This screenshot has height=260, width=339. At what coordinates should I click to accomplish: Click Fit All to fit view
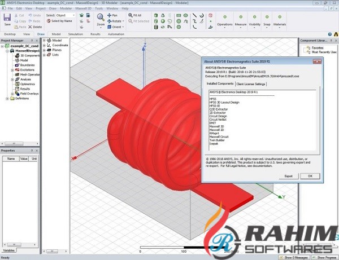pos(134,15)
